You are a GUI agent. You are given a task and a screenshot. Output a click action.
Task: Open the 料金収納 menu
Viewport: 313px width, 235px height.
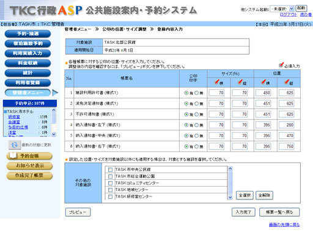tap(28, 63)
